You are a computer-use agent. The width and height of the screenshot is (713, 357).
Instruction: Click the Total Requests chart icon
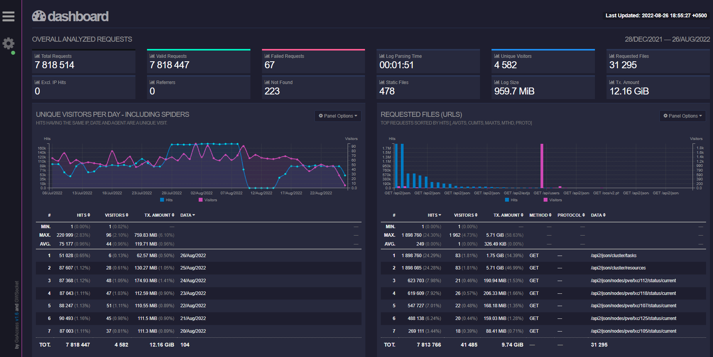click(37, 56)
